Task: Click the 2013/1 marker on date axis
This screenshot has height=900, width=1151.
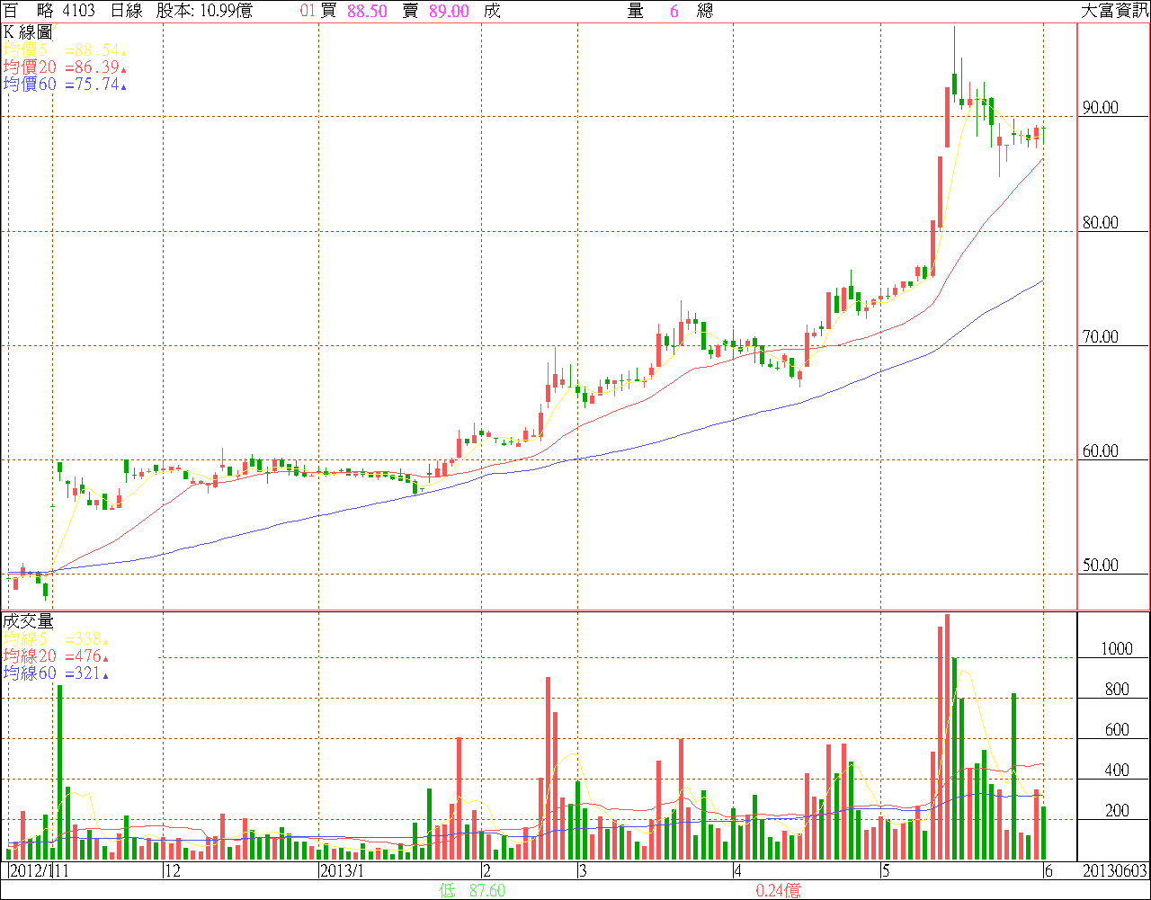Action: coord(342,871)
